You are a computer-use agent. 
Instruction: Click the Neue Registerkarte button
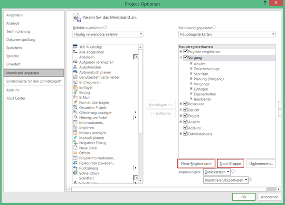coord(196,164)
